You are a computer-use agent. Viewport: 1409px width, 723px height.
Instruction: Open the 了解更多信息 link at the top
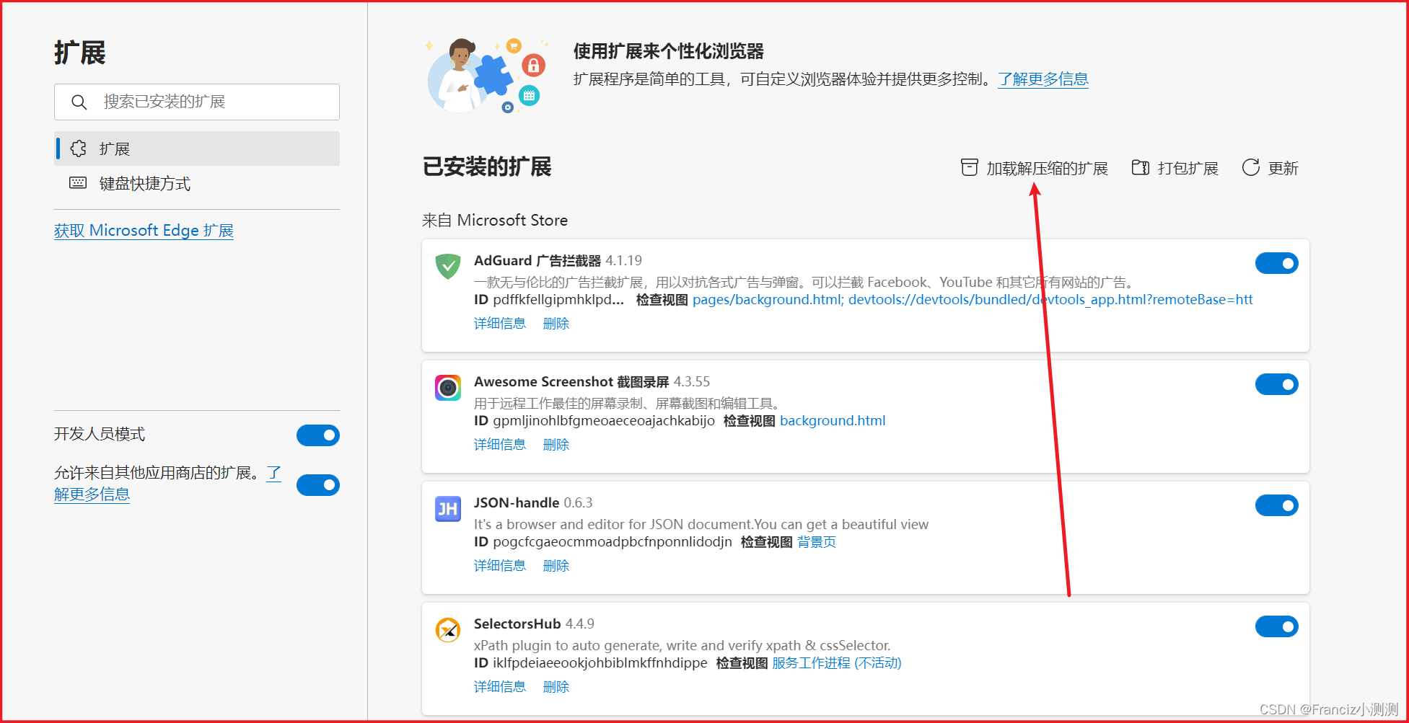pos(1043,79)
